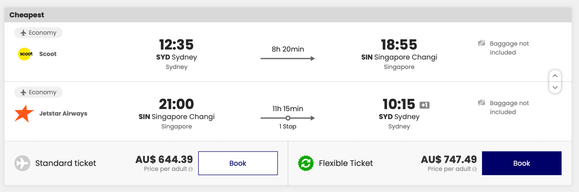
Task: Select the Economy badge on the Jetstar flight
Action: pyautogui.click(x=38, y=92)
